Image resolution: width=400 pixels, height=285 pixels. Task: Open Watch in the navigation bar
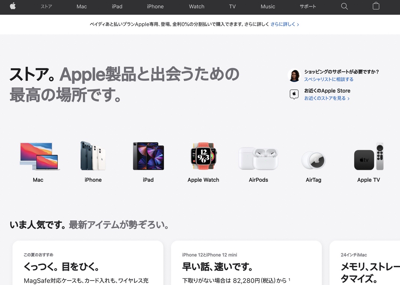point(197,6)
